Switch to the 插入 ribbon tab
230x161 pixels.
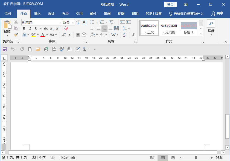(x=37, y=13)
